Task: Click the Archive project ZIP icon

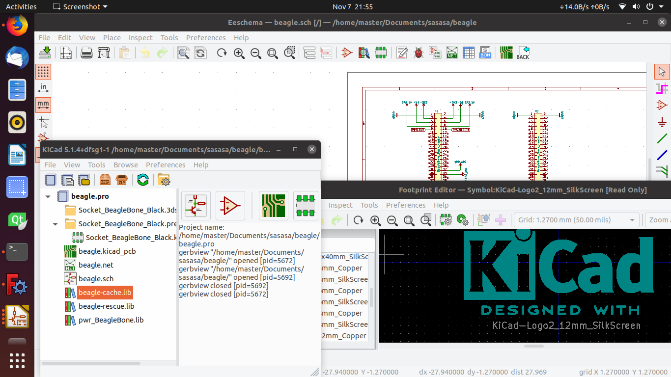Action: (105, 180)
